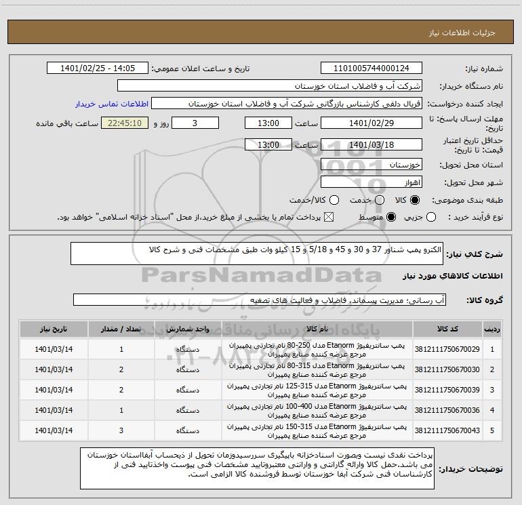Click the تاریخ نیاز column header
The image size is (522, 505).
[x=54, y=329]
